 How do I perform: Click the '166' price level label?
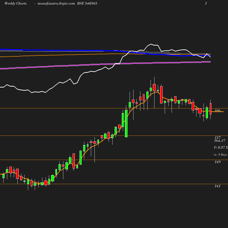[218, 110]
